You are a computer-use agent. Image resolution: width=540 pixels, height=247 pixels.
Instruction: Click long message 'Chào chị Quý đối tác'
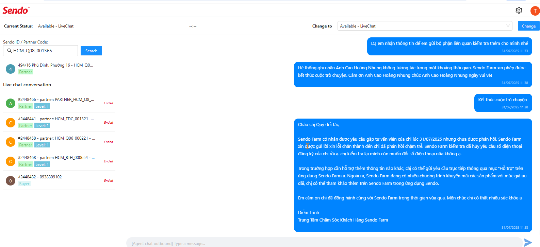pos(413,175)
